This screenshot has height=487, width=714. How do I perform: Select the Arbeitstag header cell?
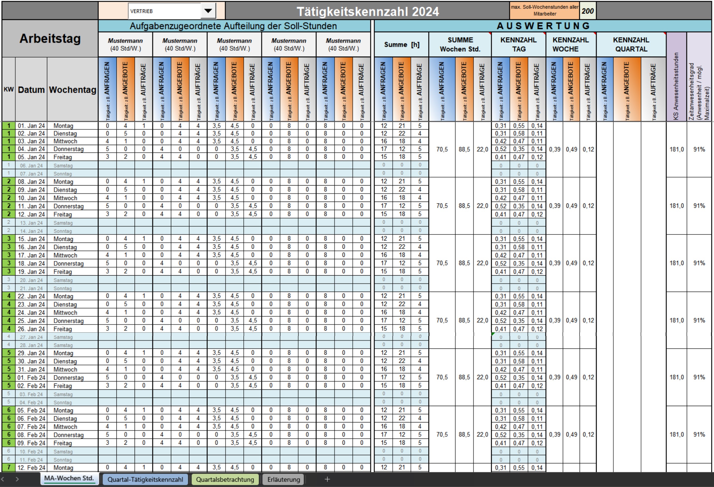(x=50, y=39)
